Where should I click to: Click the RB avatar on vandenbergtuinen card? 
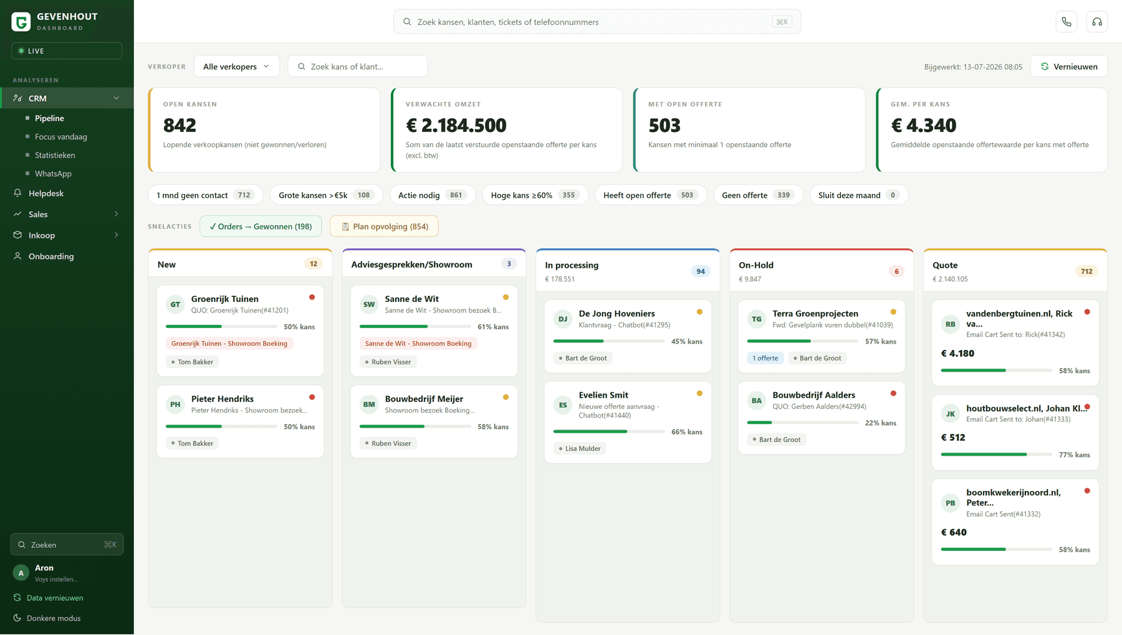[x=951, y=324]
